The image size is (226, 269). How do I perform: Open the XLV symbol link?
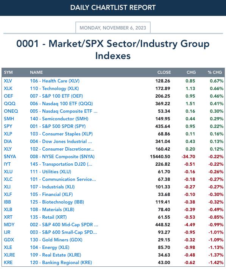tap(8, 81)
